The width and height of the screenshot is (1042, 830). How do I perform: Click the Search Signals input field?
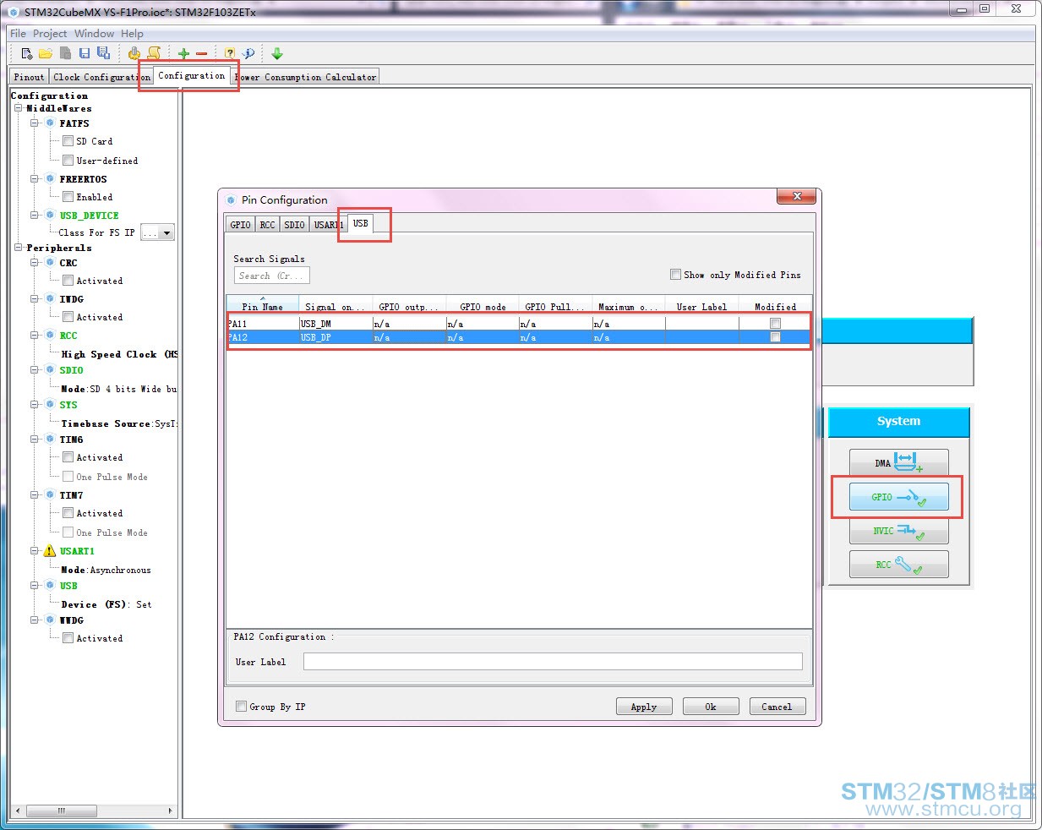point(272,276)
